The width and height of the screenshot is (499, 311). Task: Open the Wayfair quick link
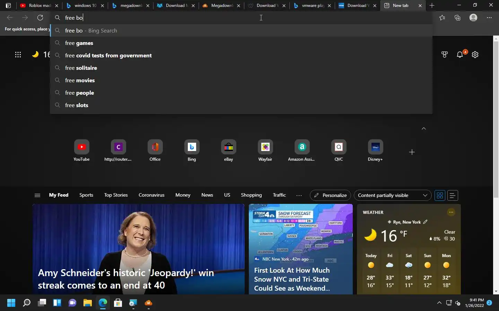(265, 151)
